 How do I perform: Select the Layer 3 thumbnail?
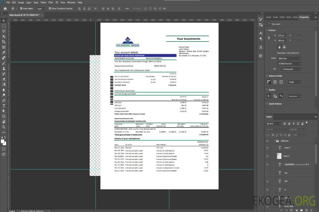click(279, 156)
